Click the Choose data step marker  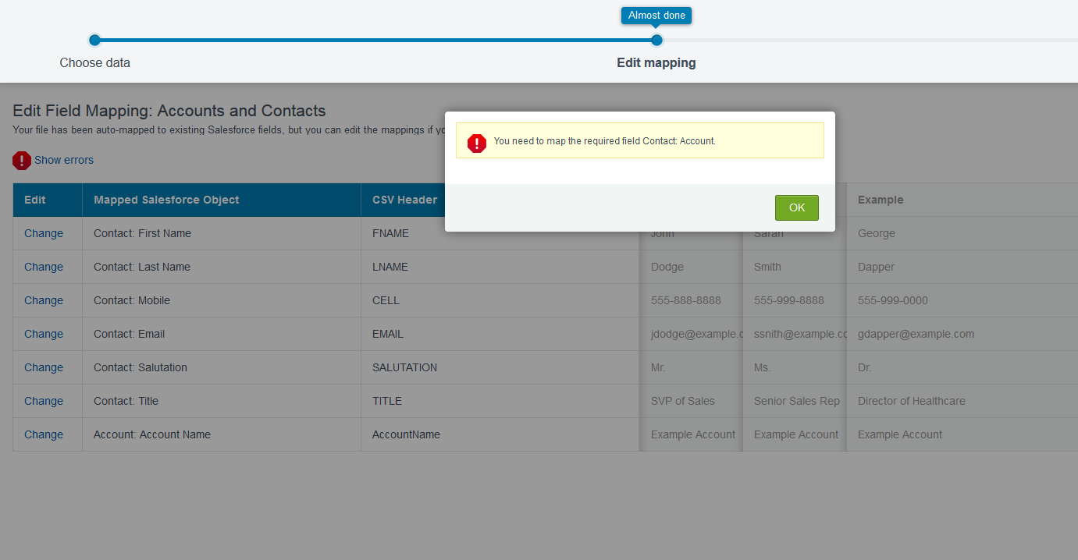pyautogui.click(x=94, y=40)
